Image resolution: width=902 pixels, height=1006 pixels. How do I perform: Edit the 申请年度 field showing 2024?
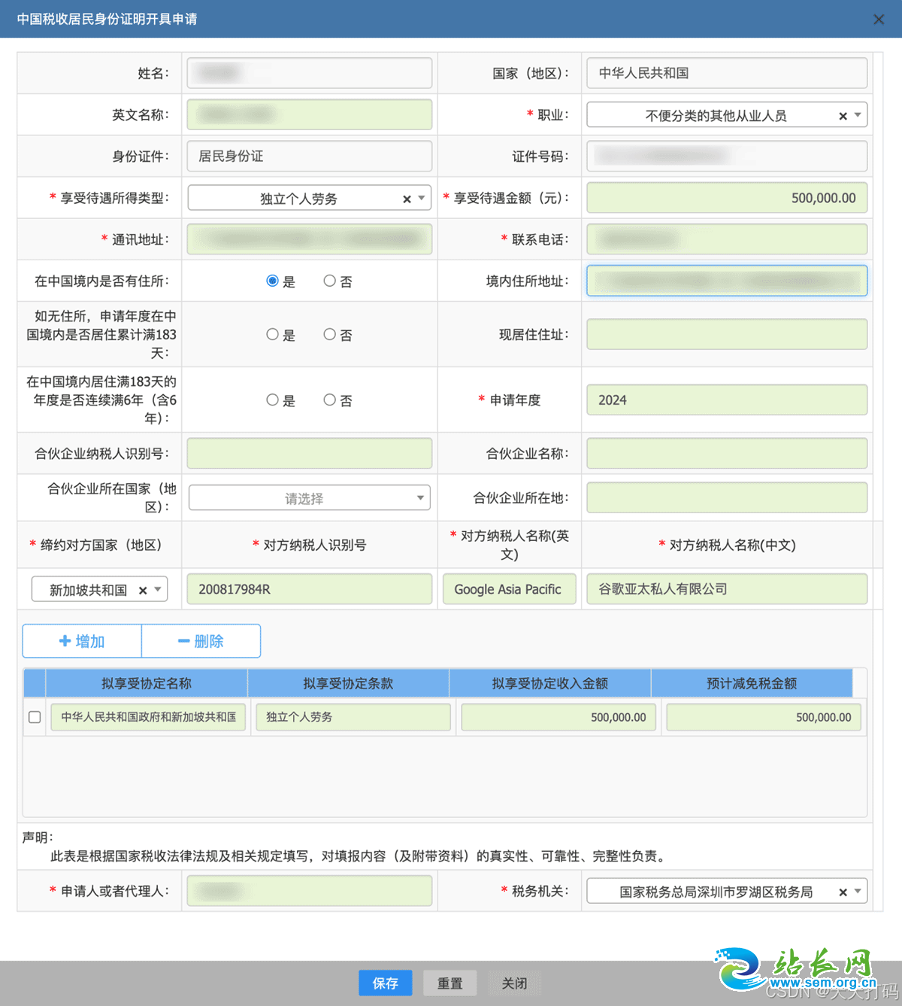click(727, 400)
